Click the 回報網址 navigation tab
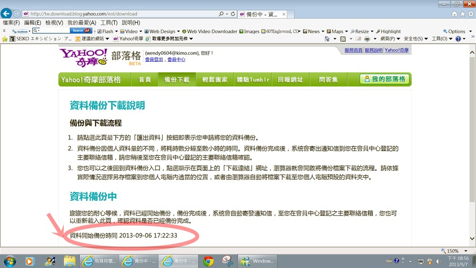Viewport: 476px width, 268px height. point(290,79)
